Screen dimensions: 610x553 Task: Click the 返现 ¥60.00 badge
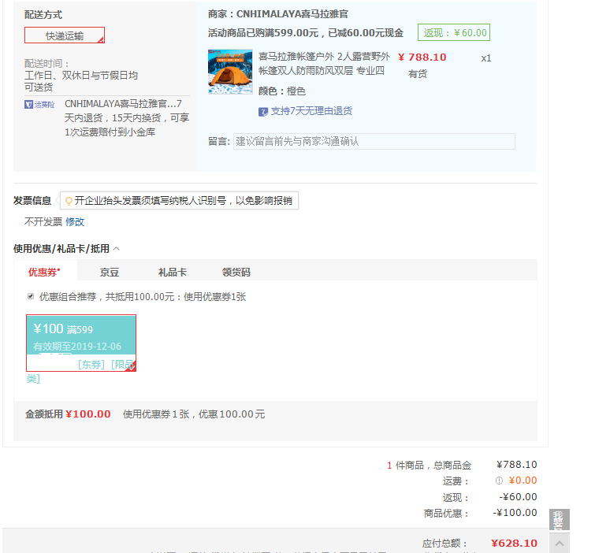pos(454,32)
